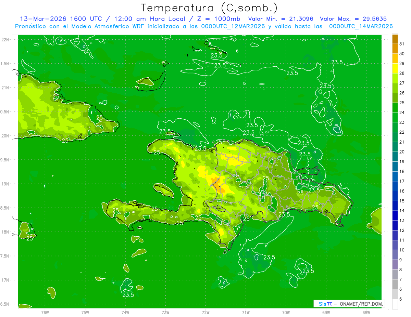Click the teal legend swatch between 19 and 20

(x=395, y=157)
